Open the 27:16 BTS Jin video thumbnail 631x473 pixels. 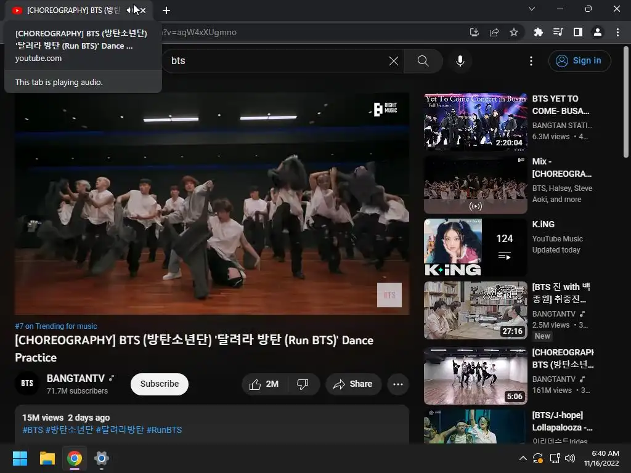click(475, 310)
